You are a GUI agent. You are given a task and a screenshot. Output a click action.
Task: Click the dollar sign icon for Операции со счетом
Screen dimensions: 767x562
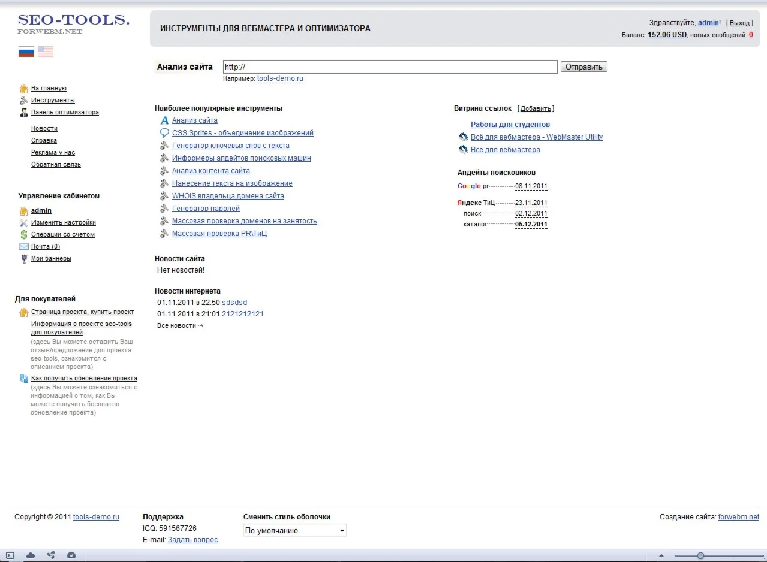click(x=24, y=235)
